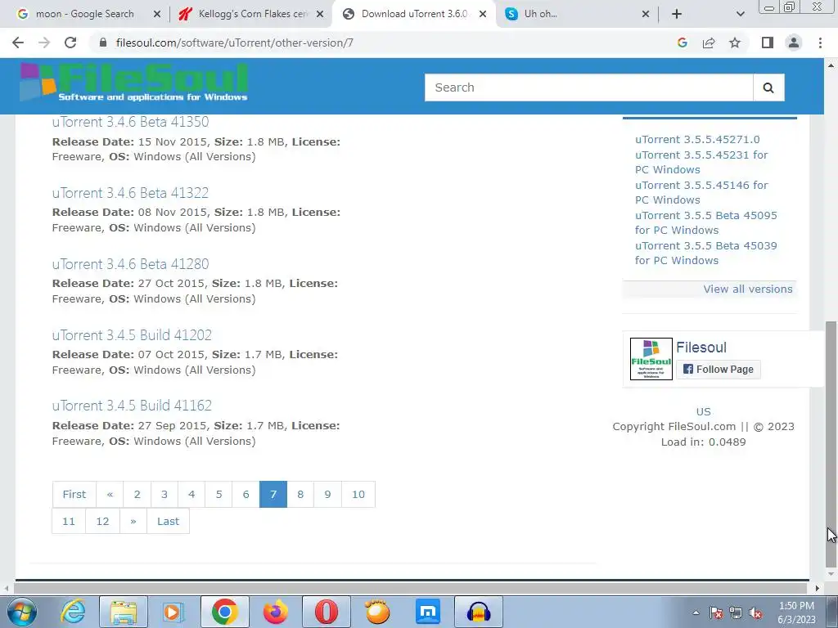838x628 pixels.
Task: Open the Chrome profile menu
Action: point(794,43)
